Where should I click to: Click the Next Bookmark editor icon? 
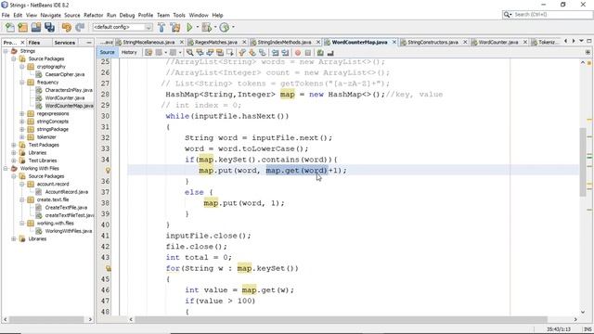[252, 53]
